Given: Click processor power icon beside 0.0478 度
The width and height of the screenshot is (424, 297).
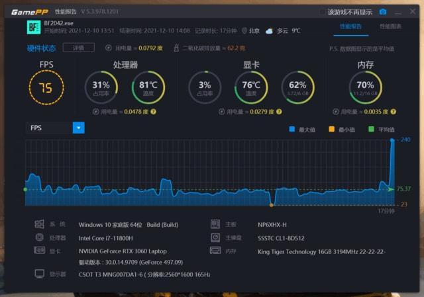Looking at the screenshot, I should coord(95,112).
